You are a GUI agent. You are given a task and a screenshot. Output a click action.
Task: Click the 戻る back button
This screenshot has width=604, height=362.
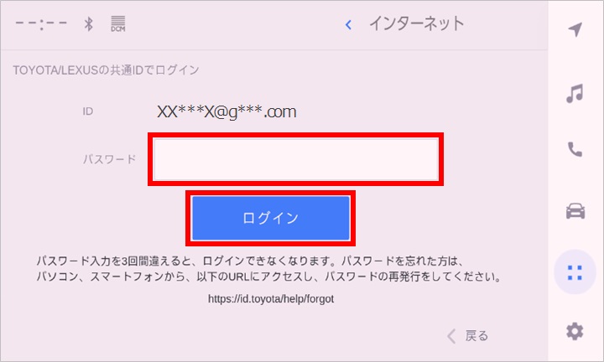tap(467, 336)
